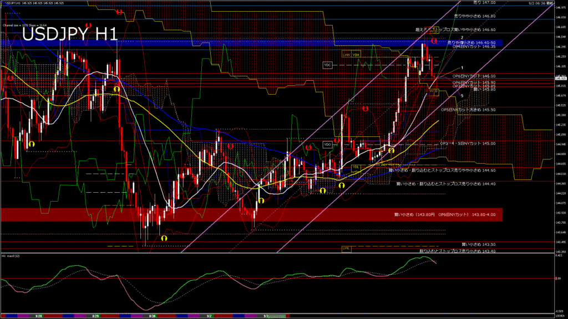Click the YDC marker label box
The width and height of the screenshot is (568, 319).
[327, 65]
